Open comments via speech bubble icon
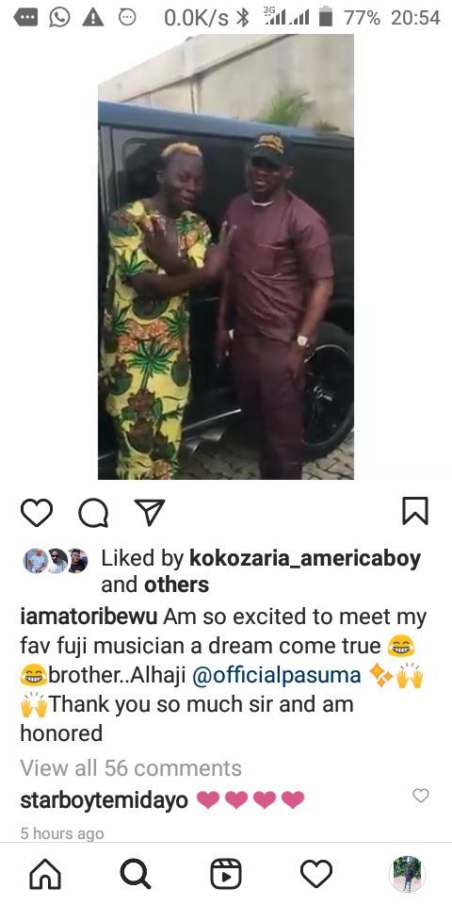 click(x=93, y=513)
